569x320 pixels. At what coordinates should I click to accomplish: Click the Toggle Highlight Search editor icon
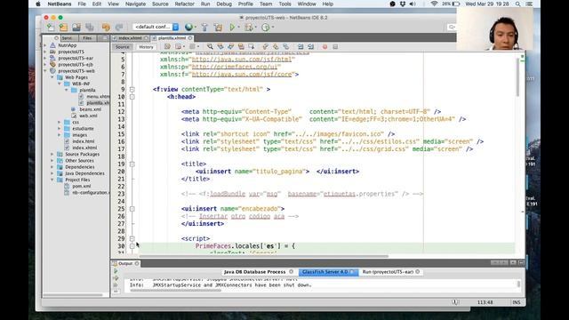(241, 47)
